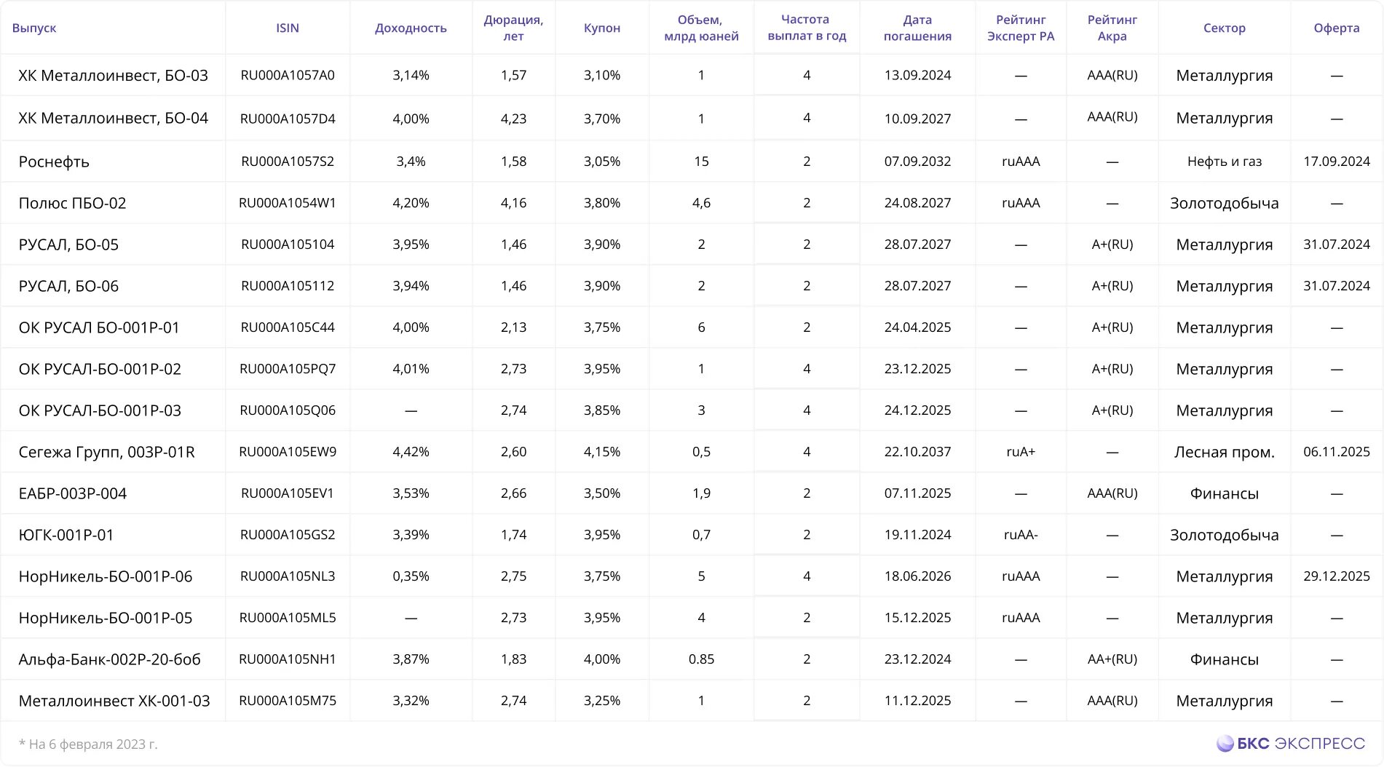Click ISIN 'RU000A1054W1'
The image size is (1384, 767).
pyautogui.click(x=288, y=202)
